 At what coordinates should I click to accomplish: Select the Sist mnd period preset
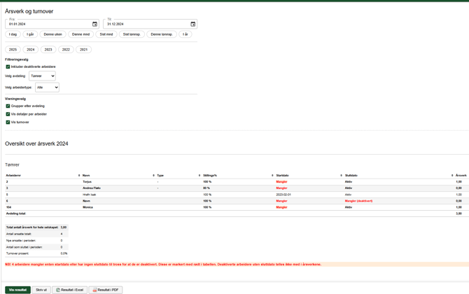click(106, 34)
